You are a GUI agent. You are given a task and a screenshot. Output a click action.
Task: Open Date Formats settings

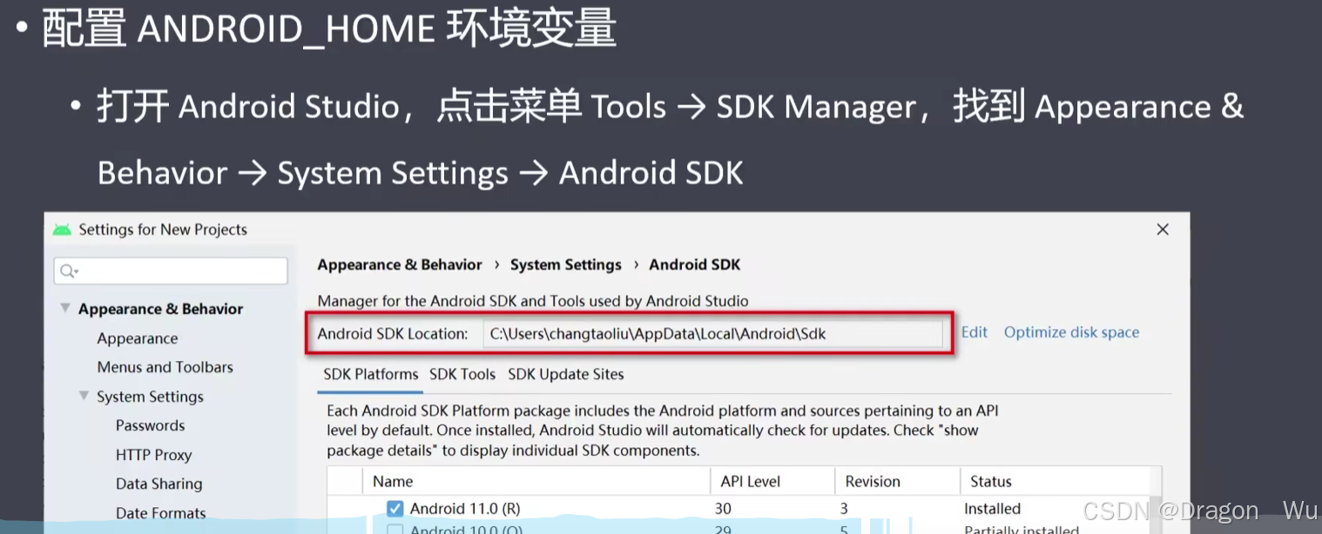coord(160,513)
